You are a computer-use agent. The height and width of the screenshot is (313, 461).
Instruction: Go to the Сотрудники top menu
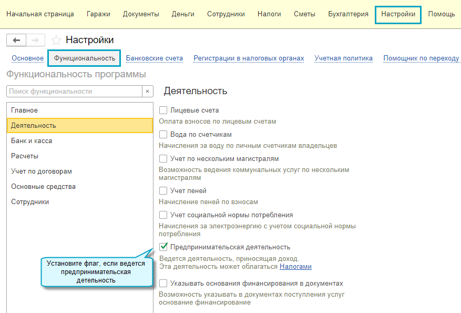pyautogui.click(x=226, y=14)
